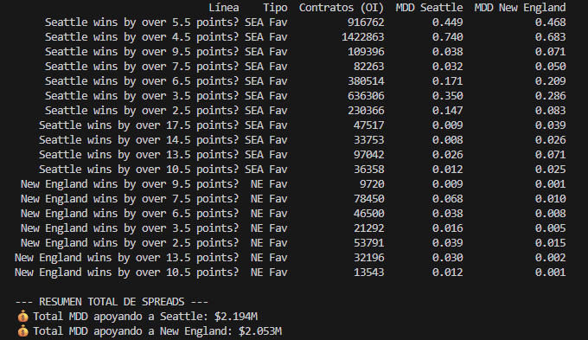
Task: Click the 'RESUMEN TOTAL DE SPREADS' heading
Action: (112, 302)
